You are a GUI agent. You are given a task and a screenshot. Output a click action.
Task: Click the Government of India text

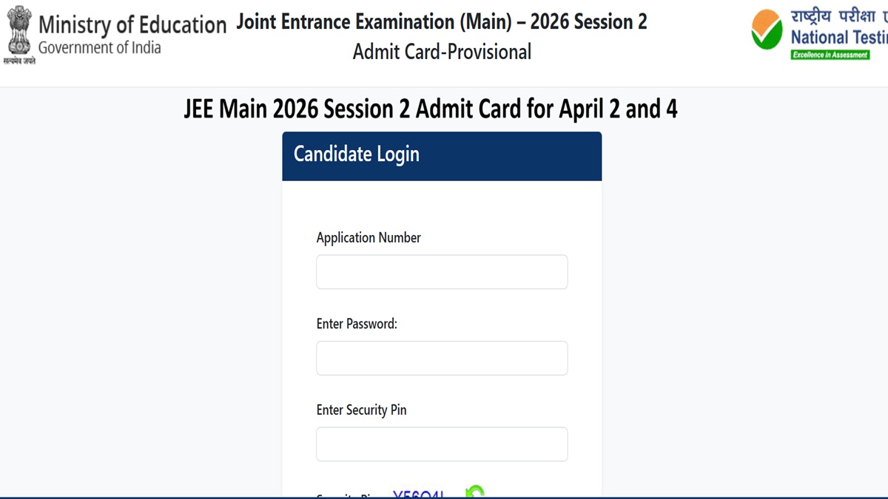tap(99, 48)
